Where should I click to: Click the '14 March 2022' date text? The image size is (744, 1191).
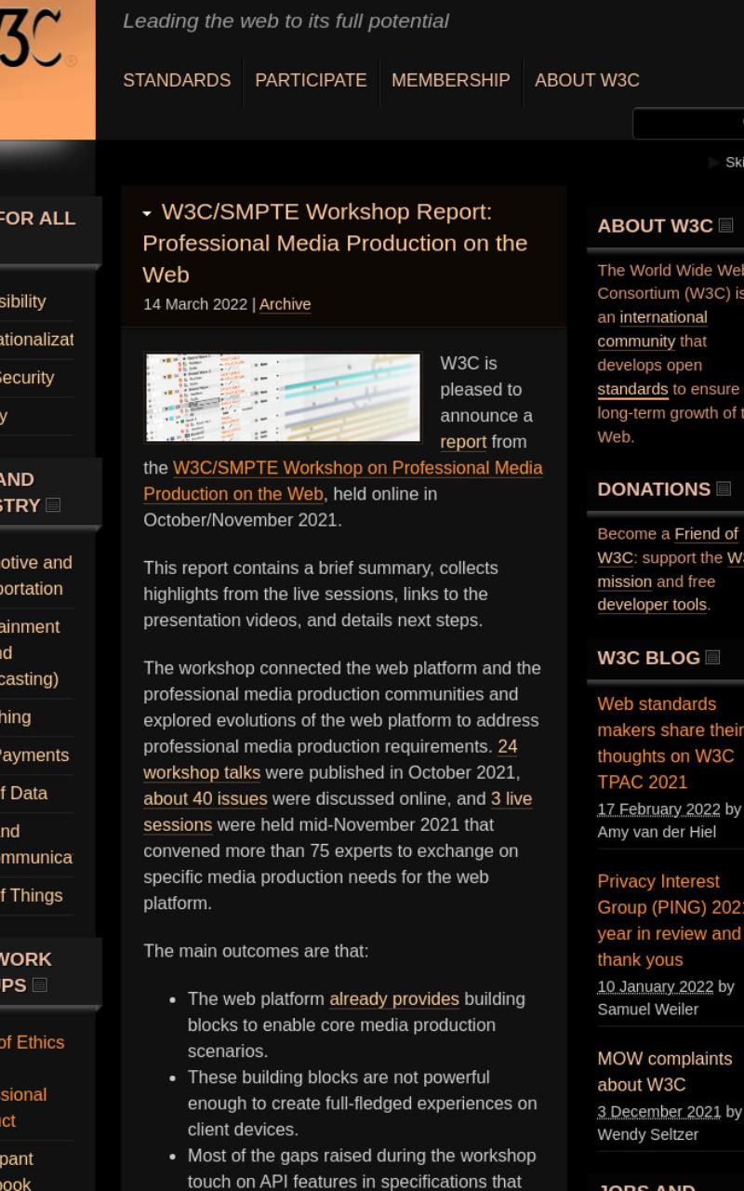195,304
